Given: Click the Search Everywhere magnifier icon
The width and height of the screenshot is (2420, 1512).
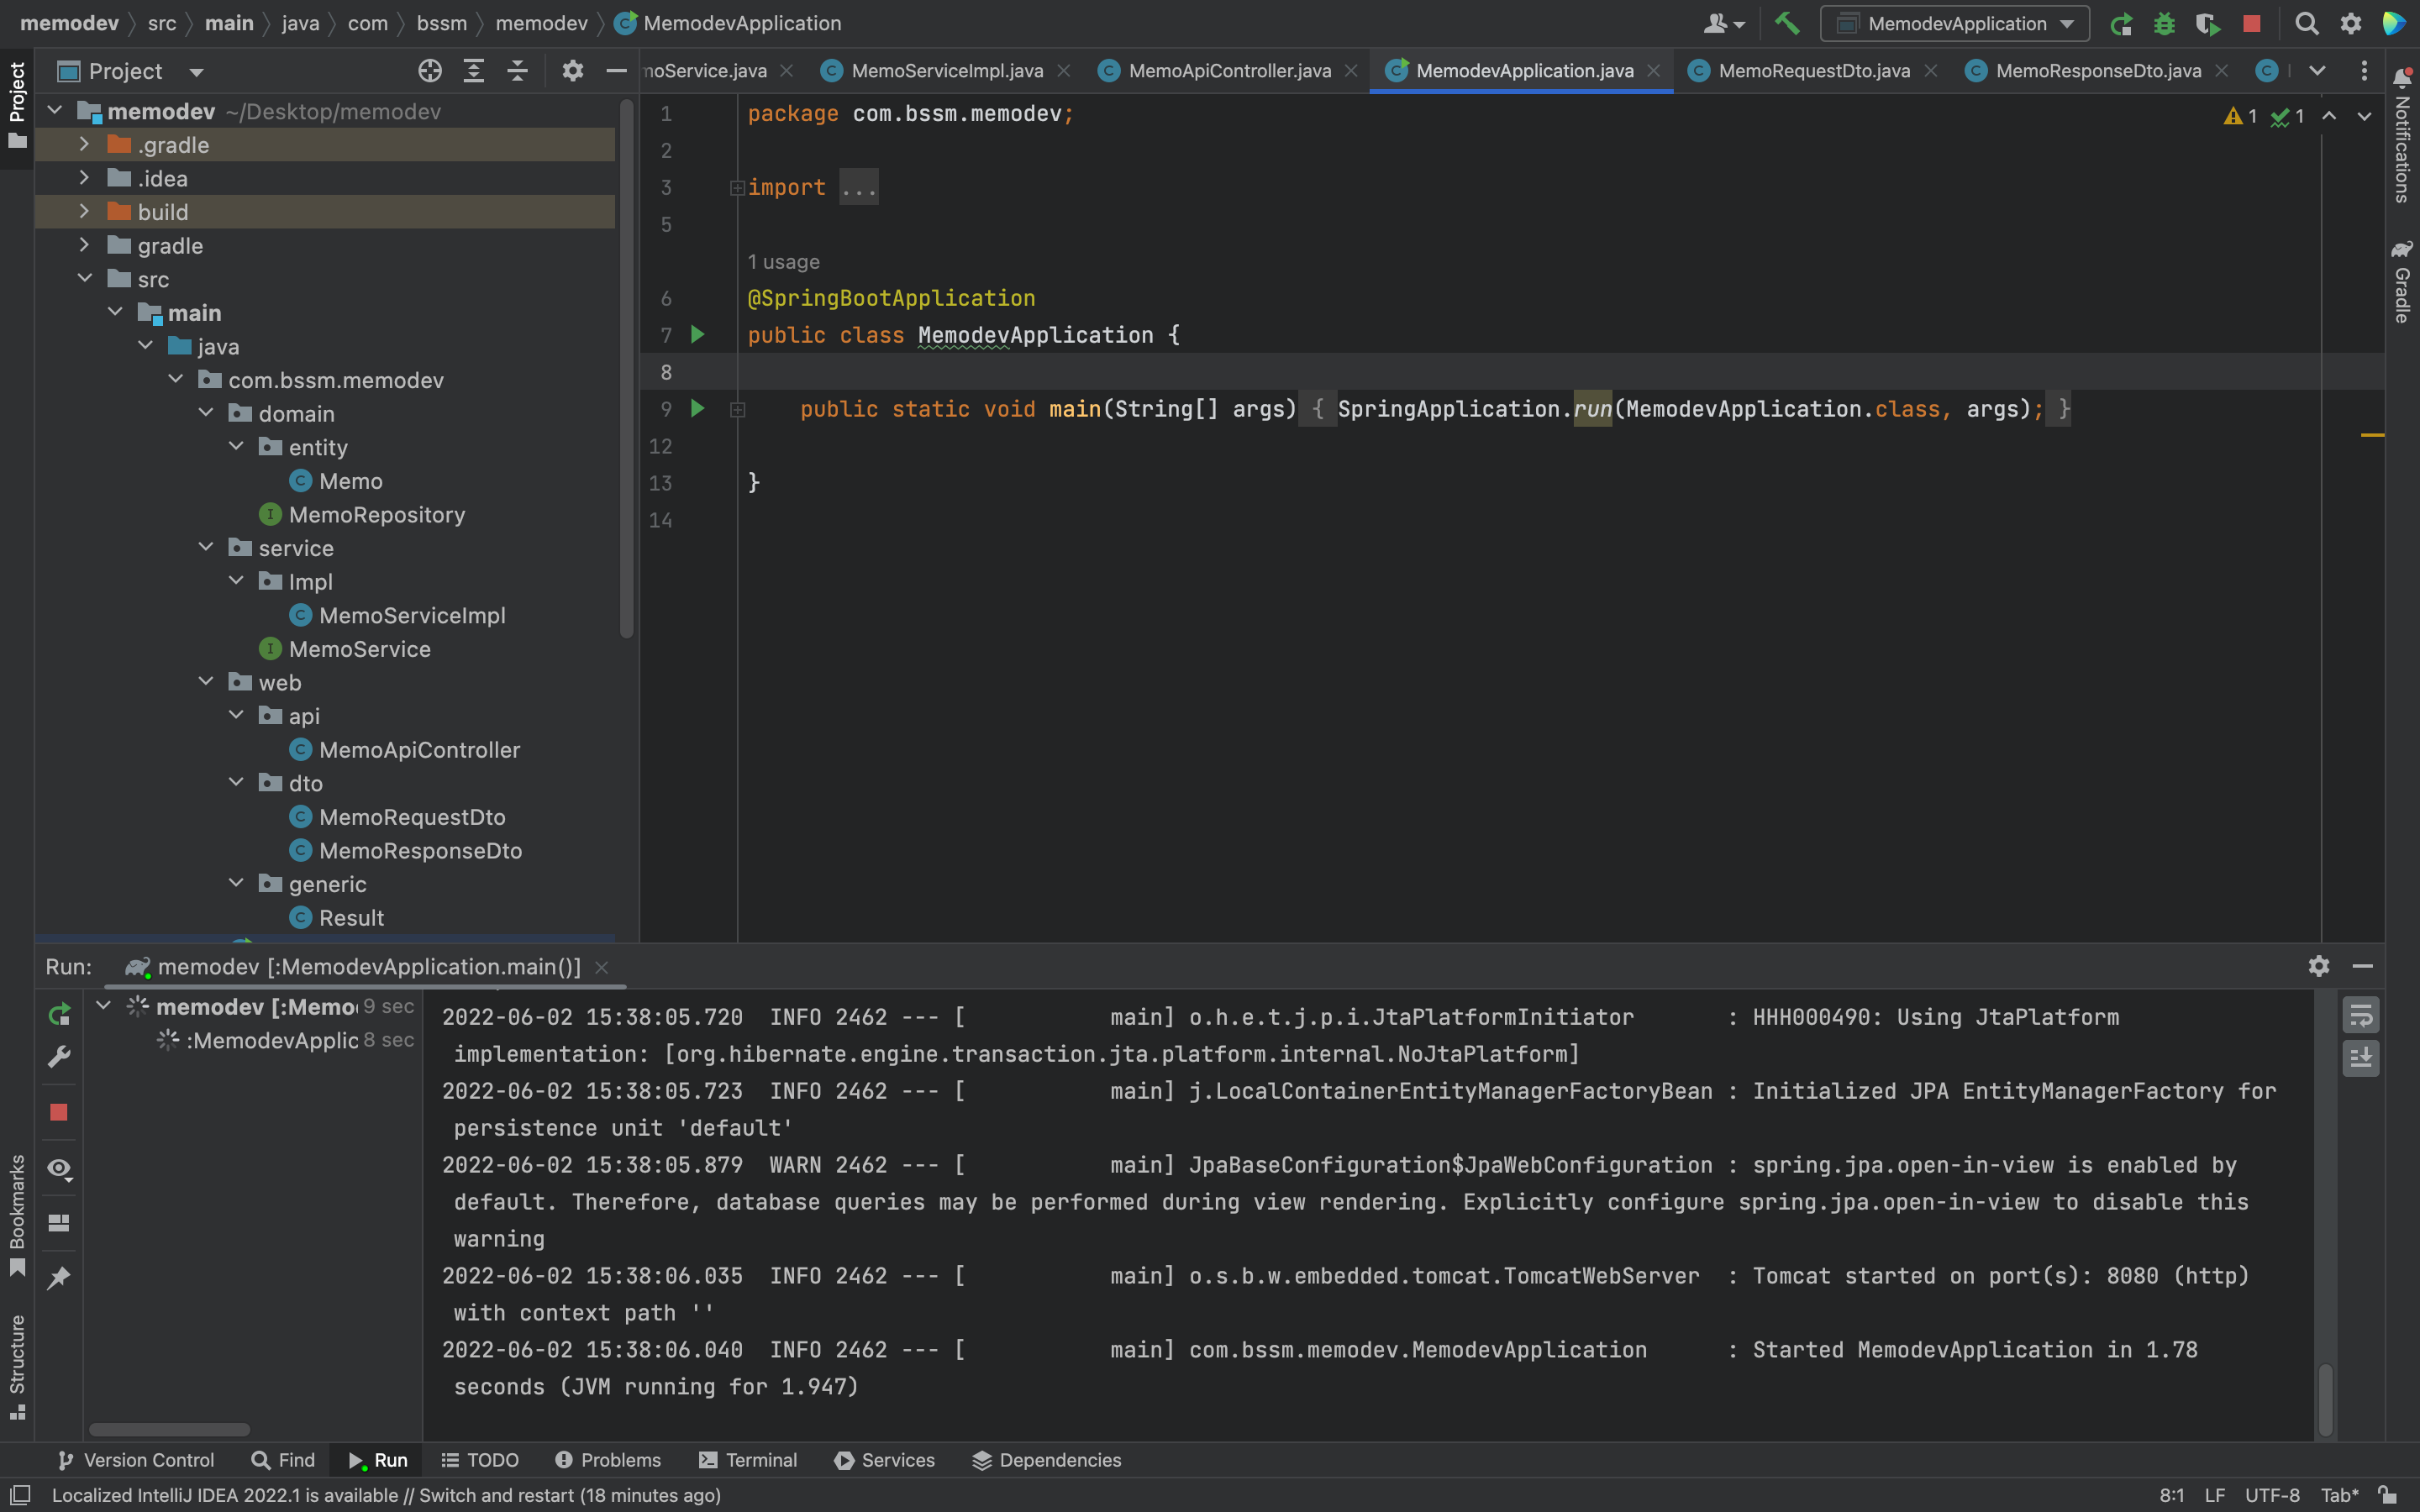Looking at the screenshot, I should click(2306, 23).
